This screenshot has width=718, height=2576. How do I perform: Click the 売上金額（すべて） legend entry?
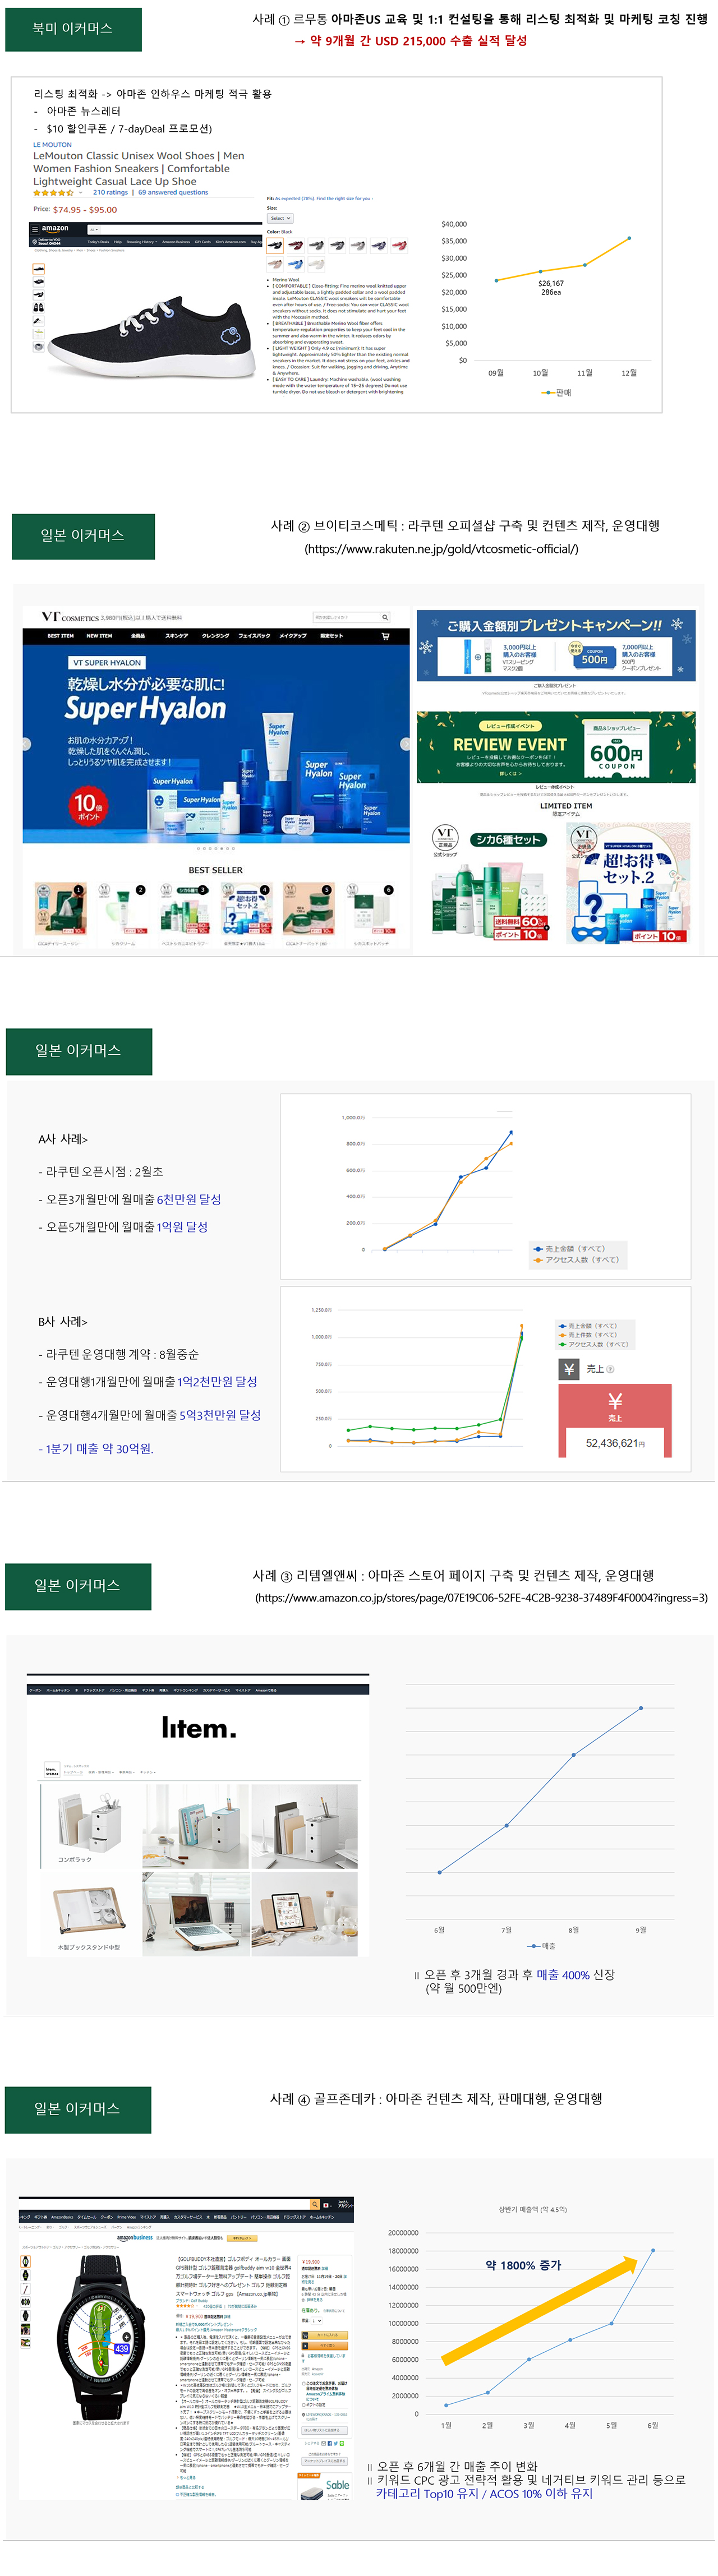pos(569,1249)
